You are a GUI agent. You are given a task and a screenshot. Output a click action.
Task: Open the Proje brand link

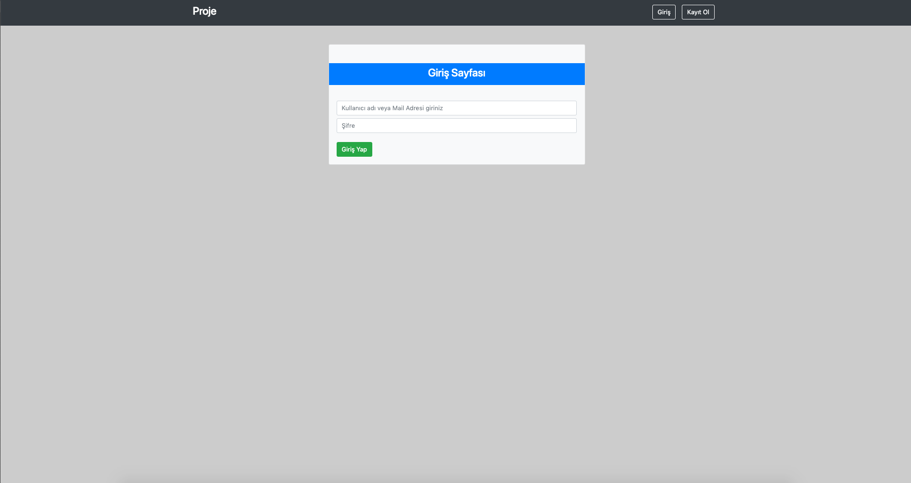(x=204, y=11)
